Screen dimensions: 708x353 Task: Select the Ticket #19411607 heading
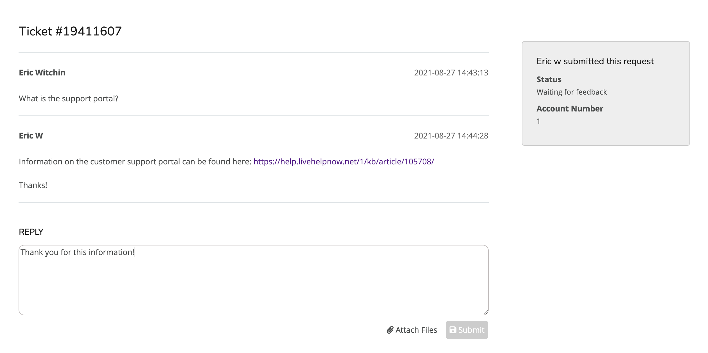[70, 31]
